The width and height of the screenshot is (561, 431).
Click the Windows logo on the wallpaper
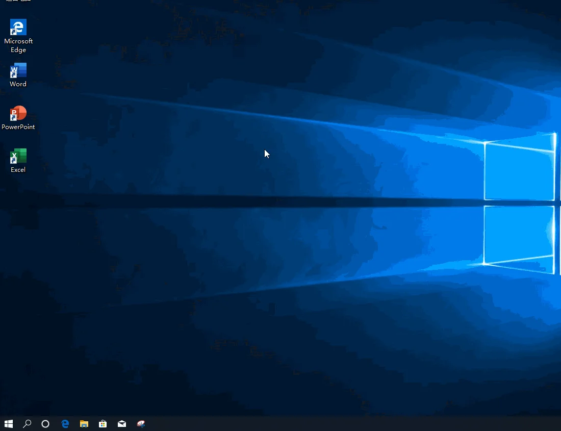519,203
